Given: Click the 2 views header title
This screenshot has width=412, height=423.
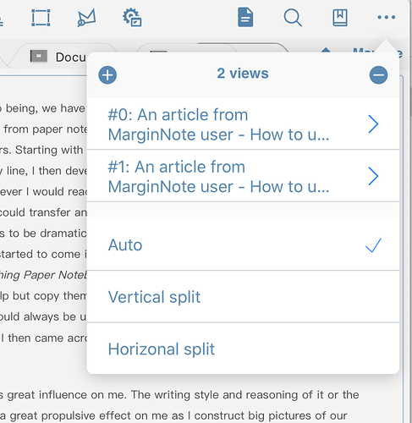Looking at the screenshot, I should 243,74.
